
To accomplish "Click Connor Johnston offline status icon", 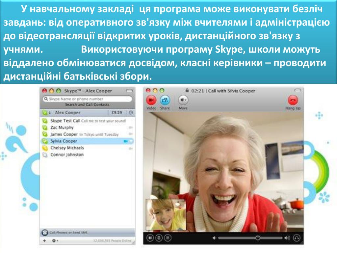I will point(45,155).
